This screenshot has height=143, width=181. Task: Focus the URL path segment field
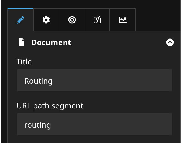[x=94, y=125]
